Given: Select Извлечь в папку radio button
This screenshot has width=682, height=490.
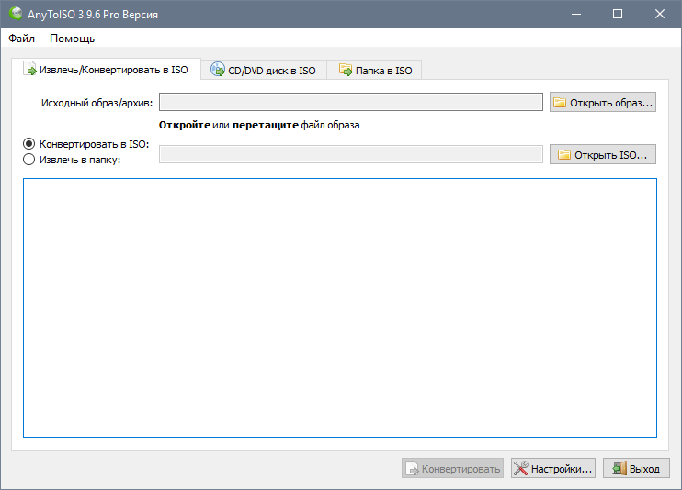Looking at the screenshot, I should click(x=72, y=160).
